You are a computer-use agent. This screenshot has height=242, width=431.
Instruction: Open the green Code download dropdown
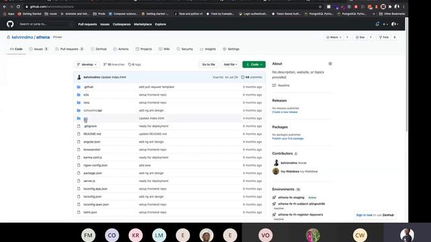[x=254, y=65]
